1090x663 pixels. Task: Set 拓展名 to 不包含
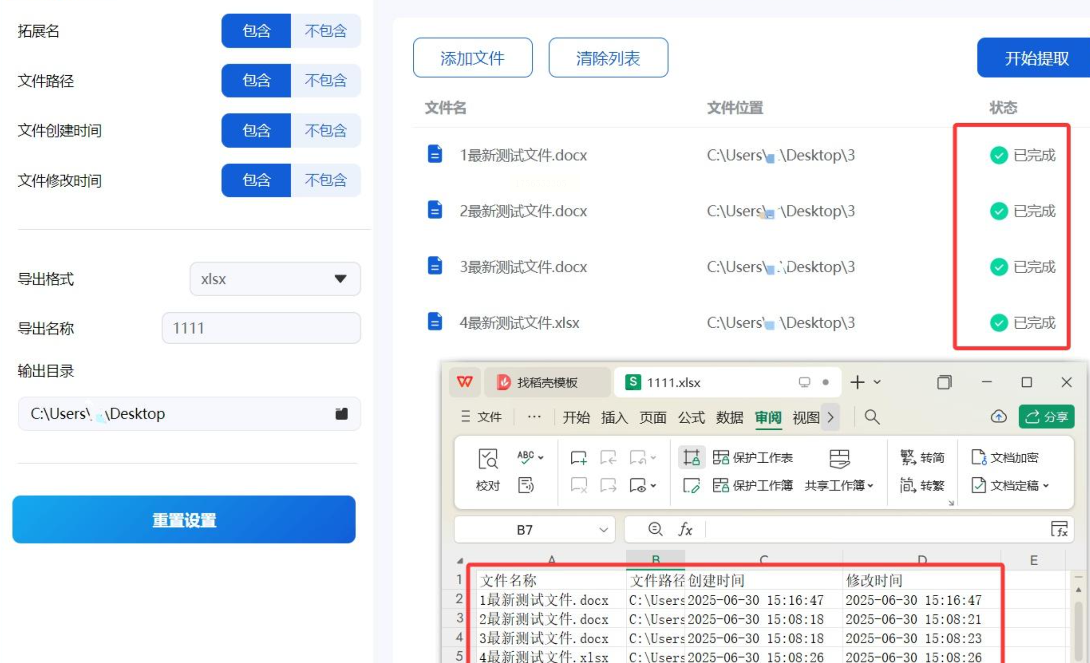pyautogui.click(x=325, y=31)
